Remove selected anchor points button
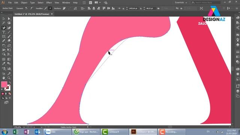Screen dimensions: 240x135 point(64,8)
